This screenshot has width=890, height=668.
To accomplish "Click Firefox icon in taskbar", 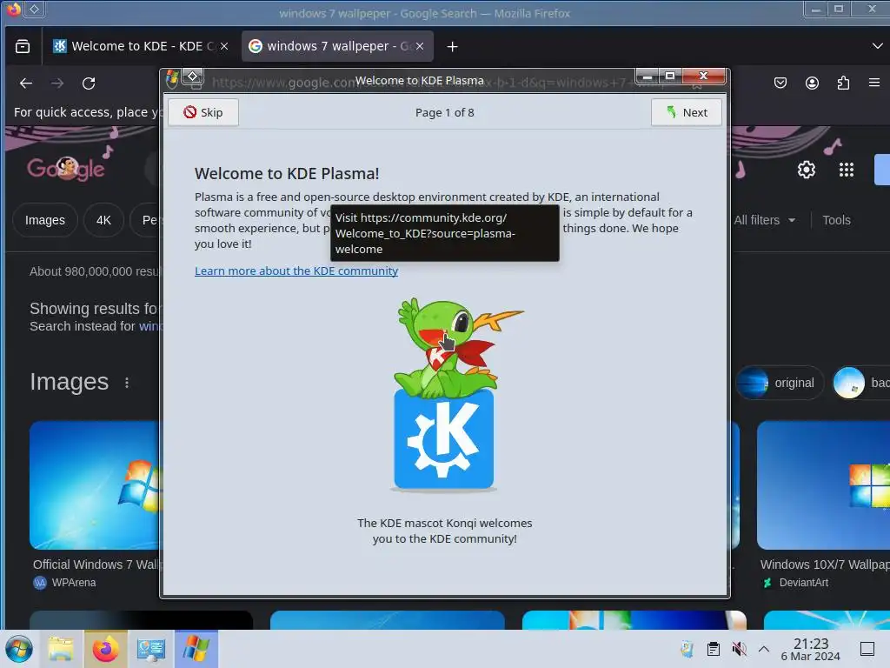I will coord(105,649).
